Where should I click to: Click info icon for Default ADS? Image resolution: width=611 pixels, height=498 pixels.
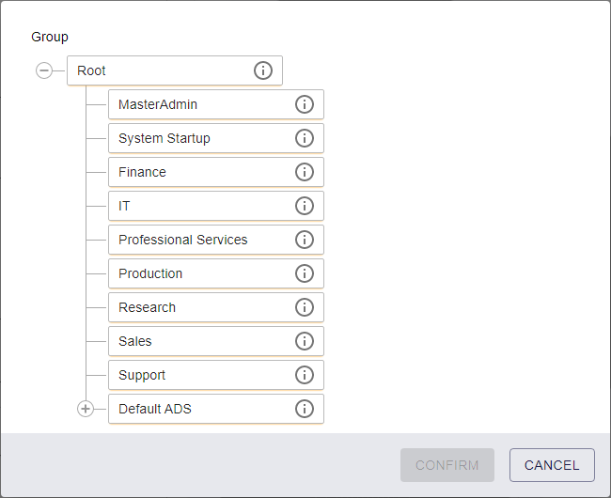tap(305, 409)
